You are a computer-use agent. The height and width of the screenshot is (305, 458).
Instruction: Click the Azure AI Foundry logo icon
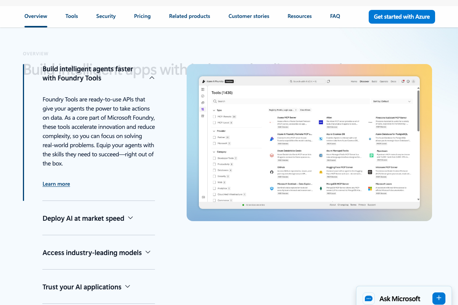click(x=204, y=81)
